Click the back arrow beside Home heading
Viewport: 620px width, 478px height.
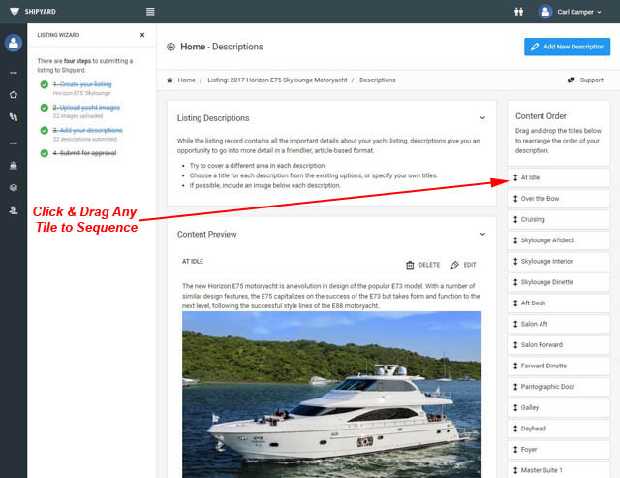pos(171,47)
